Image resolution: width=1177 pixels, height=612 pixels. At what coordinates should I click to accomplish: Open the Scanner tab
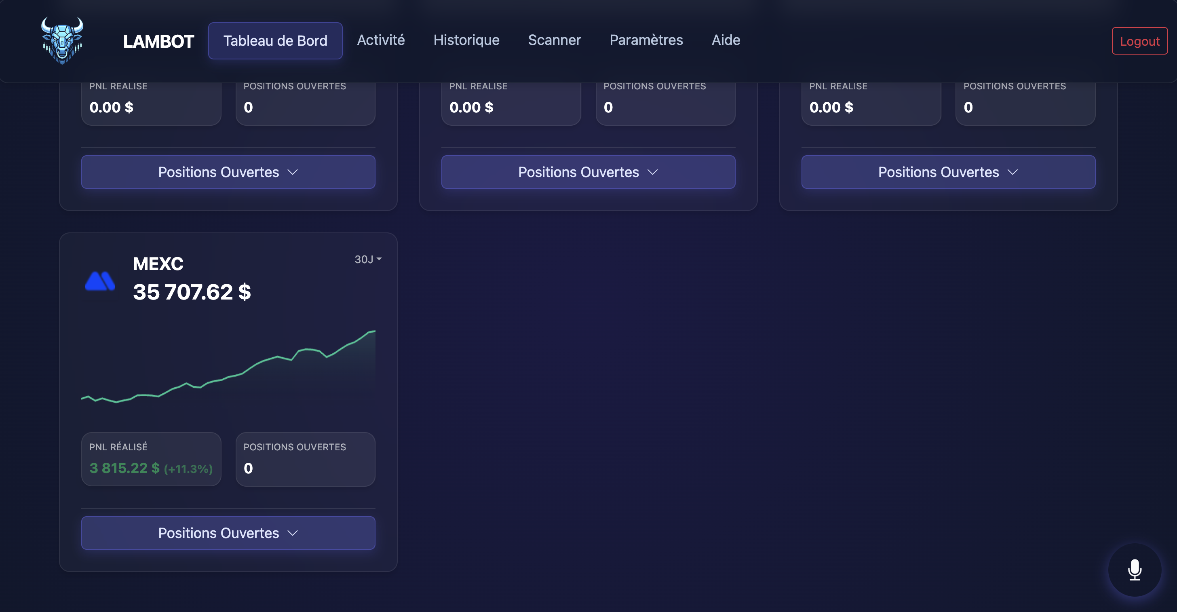pos(554,40)
